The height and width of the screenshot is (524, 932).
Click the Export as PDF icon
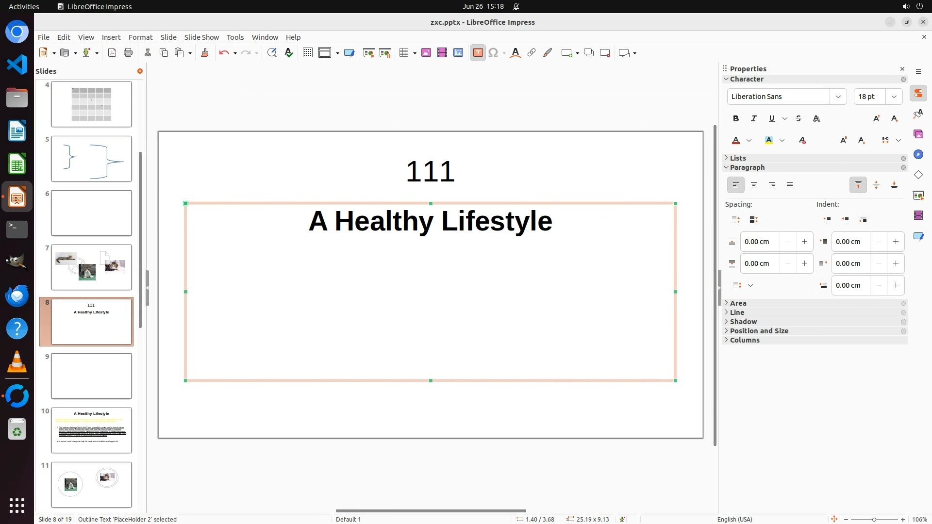(x=112, y=53)
